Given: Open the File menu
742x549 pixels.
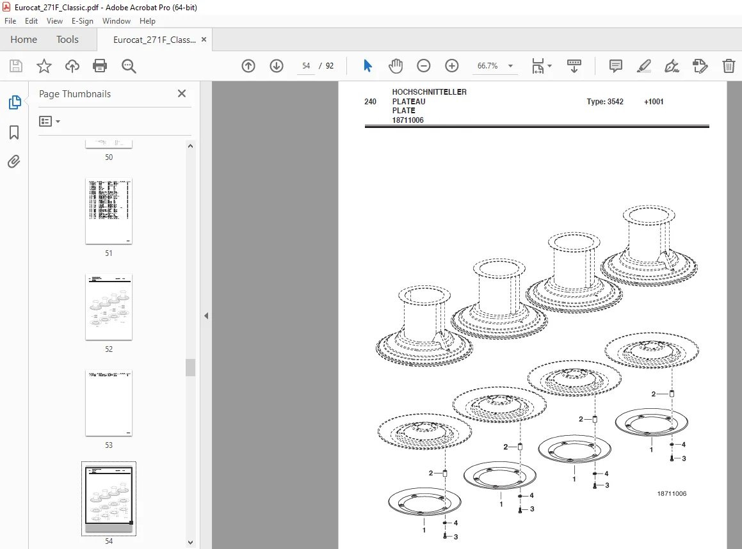Looking at the screenshot, I should point(10,21).
